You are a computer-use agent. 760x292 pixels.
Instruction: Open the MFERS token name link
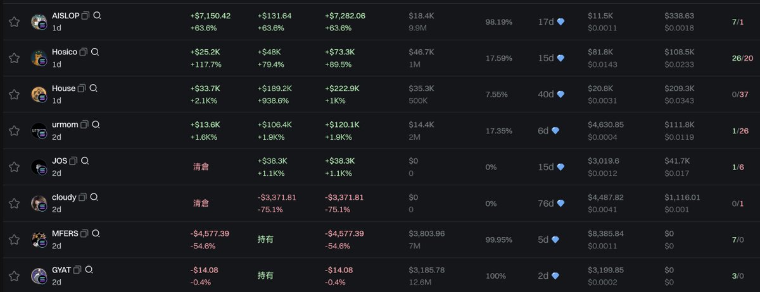click(x=65, y=233)
